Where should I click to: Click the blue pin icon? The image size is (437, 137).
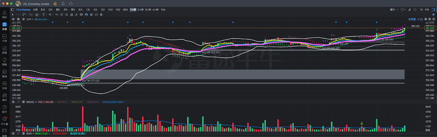pyautogui.click(x=433, y=14)
